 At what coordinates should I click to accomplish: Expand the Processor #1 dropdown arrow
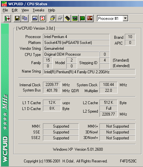click(x=125, y=18)
